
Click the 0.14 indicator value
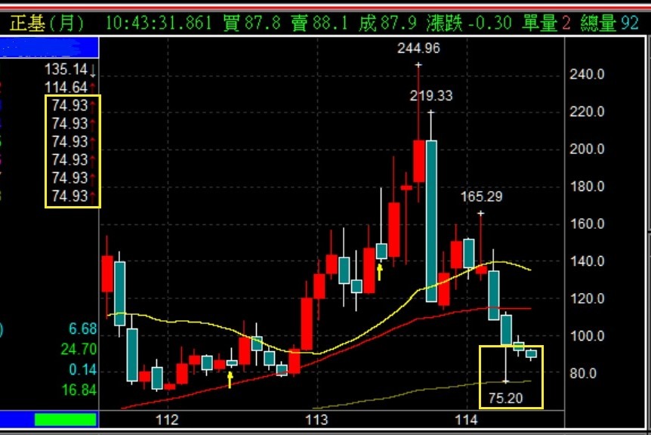82,369
